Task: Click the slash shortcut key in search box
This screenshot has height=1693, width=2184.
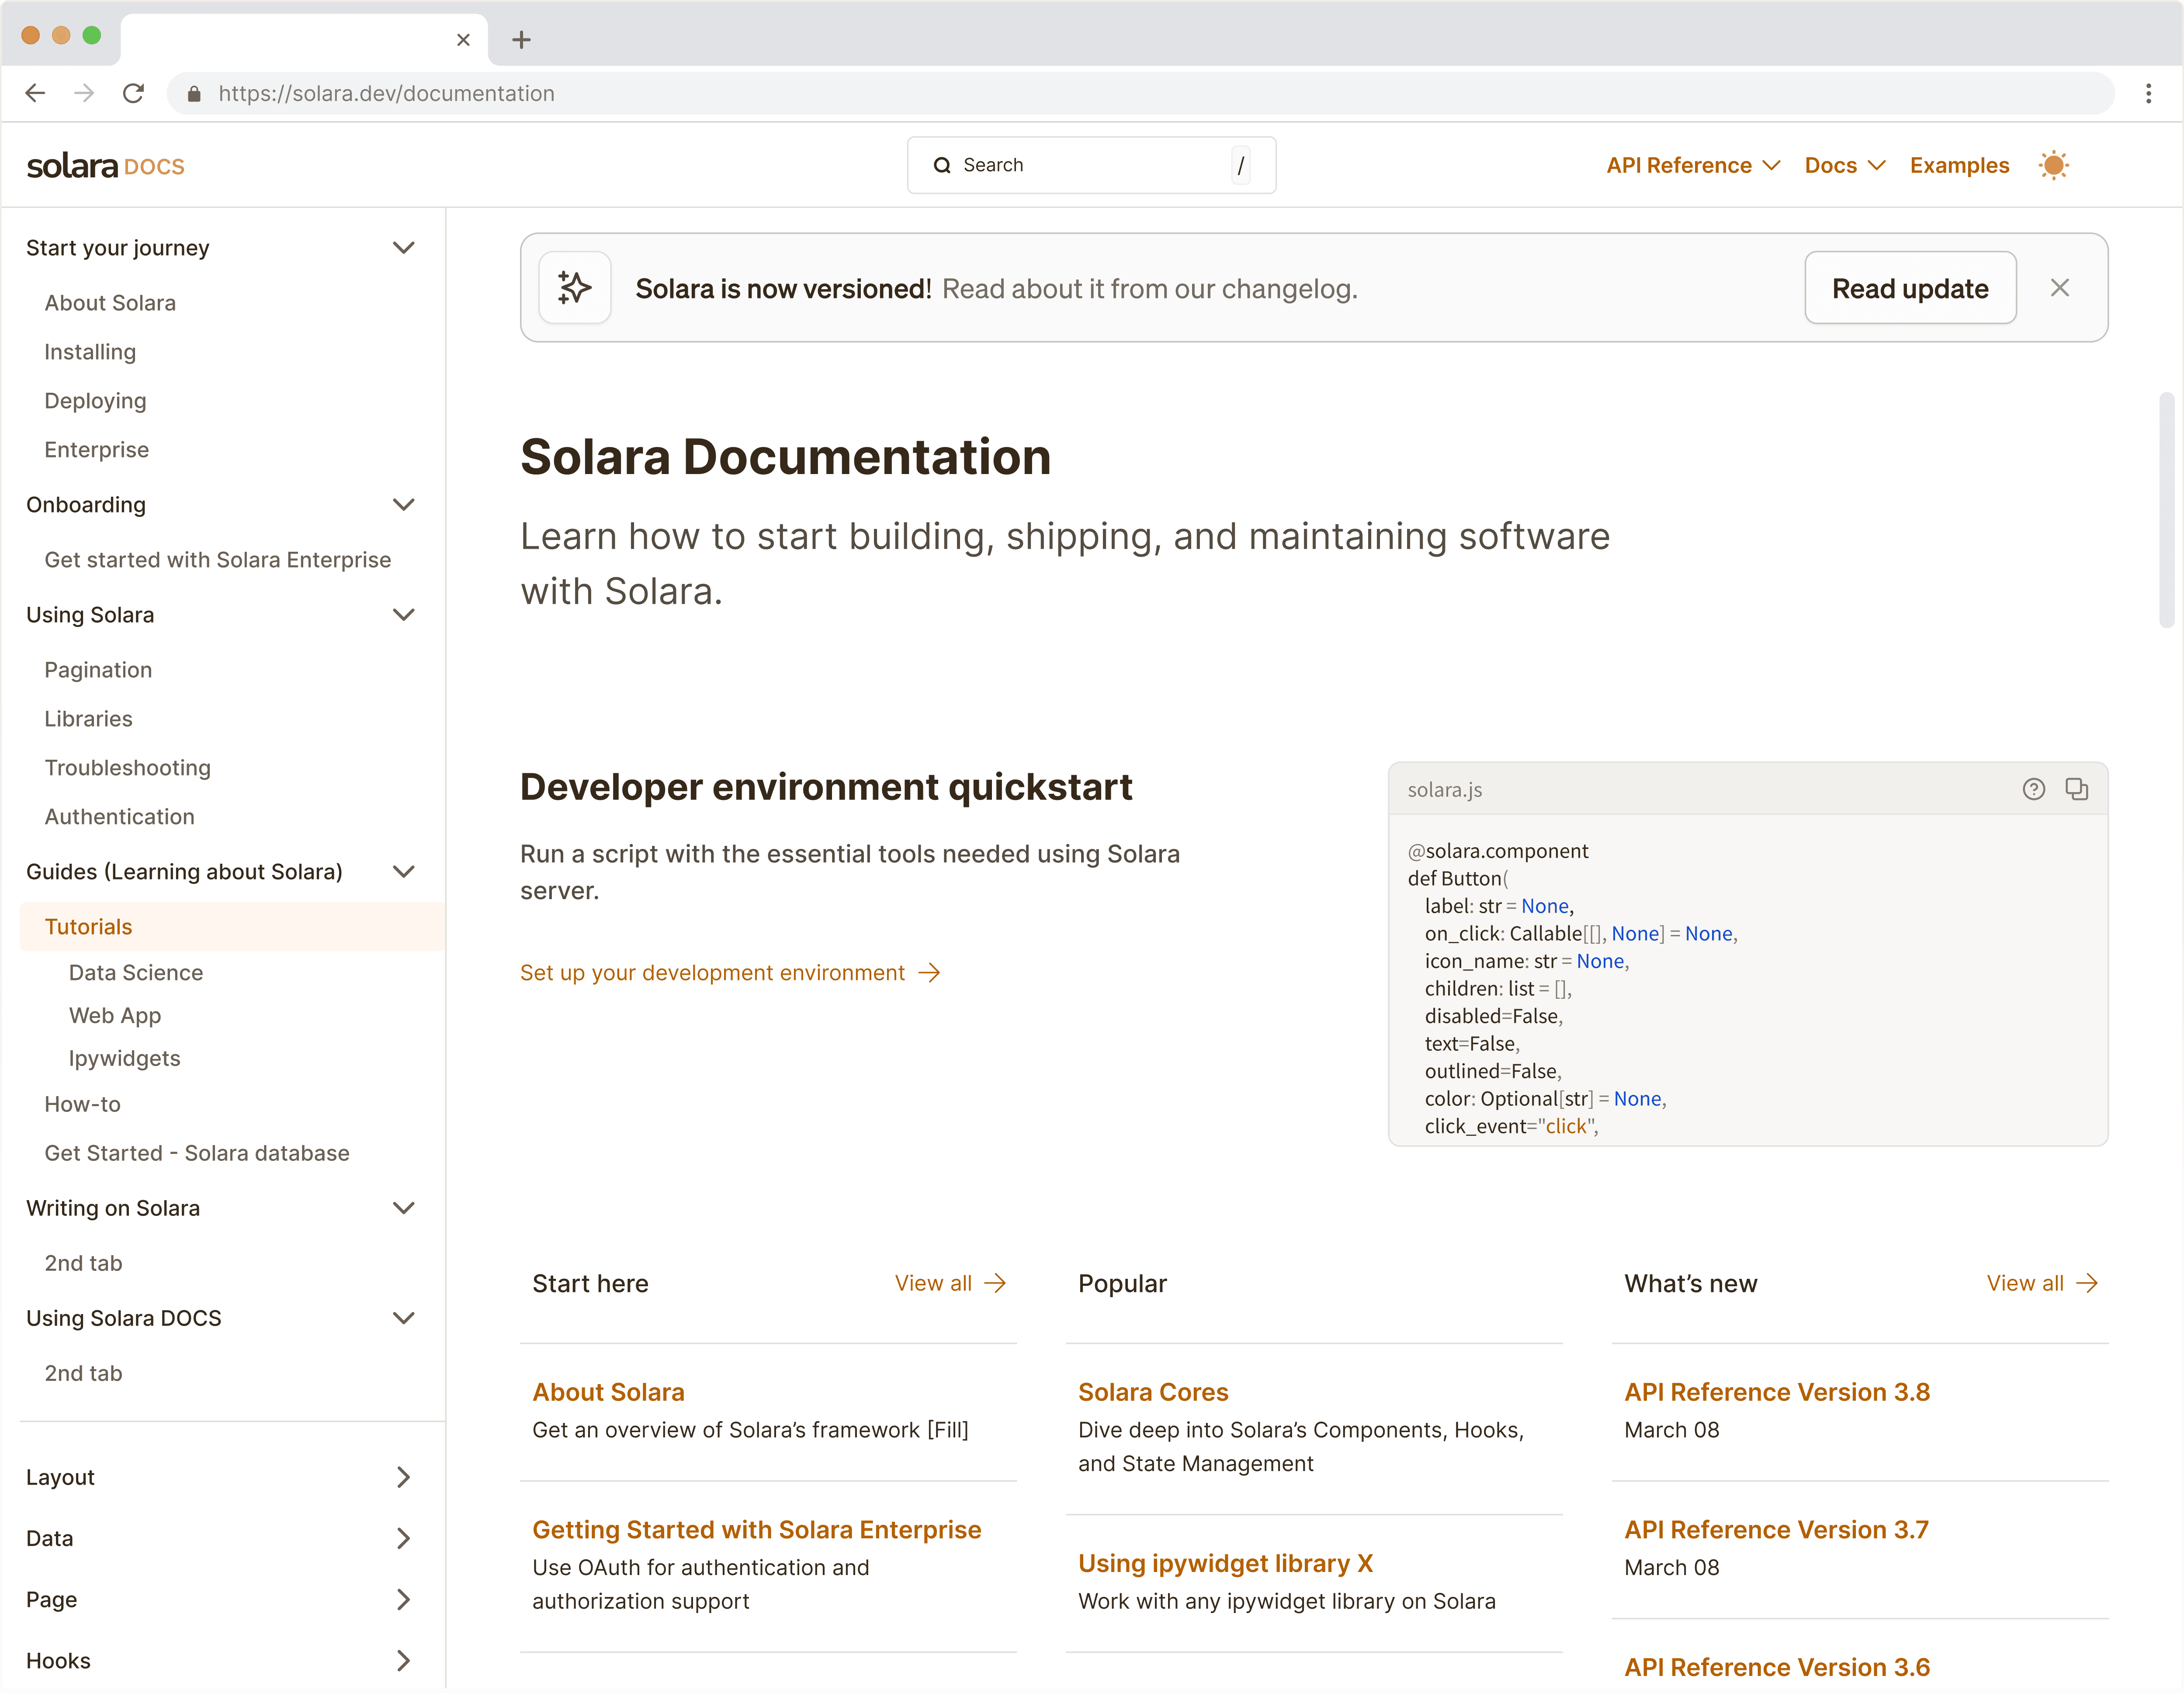Action: (x=1241, y=165)
